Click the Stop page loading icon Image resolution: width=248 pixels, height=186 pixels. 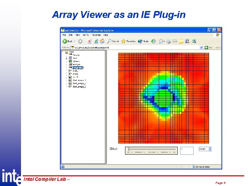(90, 41)
